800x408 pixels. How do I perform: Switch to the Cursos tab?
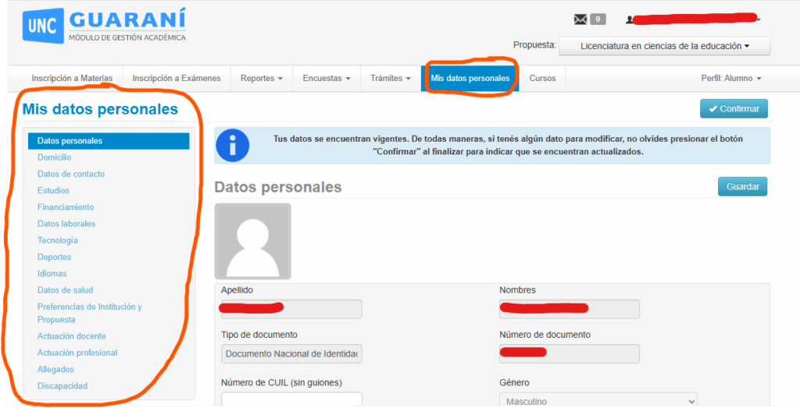pyautogui.click(x=542, y=78)
